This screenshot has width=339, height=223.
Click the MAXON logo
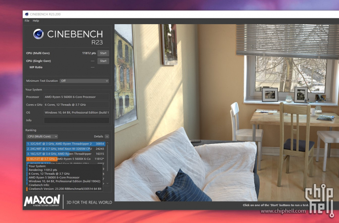[x=42, y=201]
